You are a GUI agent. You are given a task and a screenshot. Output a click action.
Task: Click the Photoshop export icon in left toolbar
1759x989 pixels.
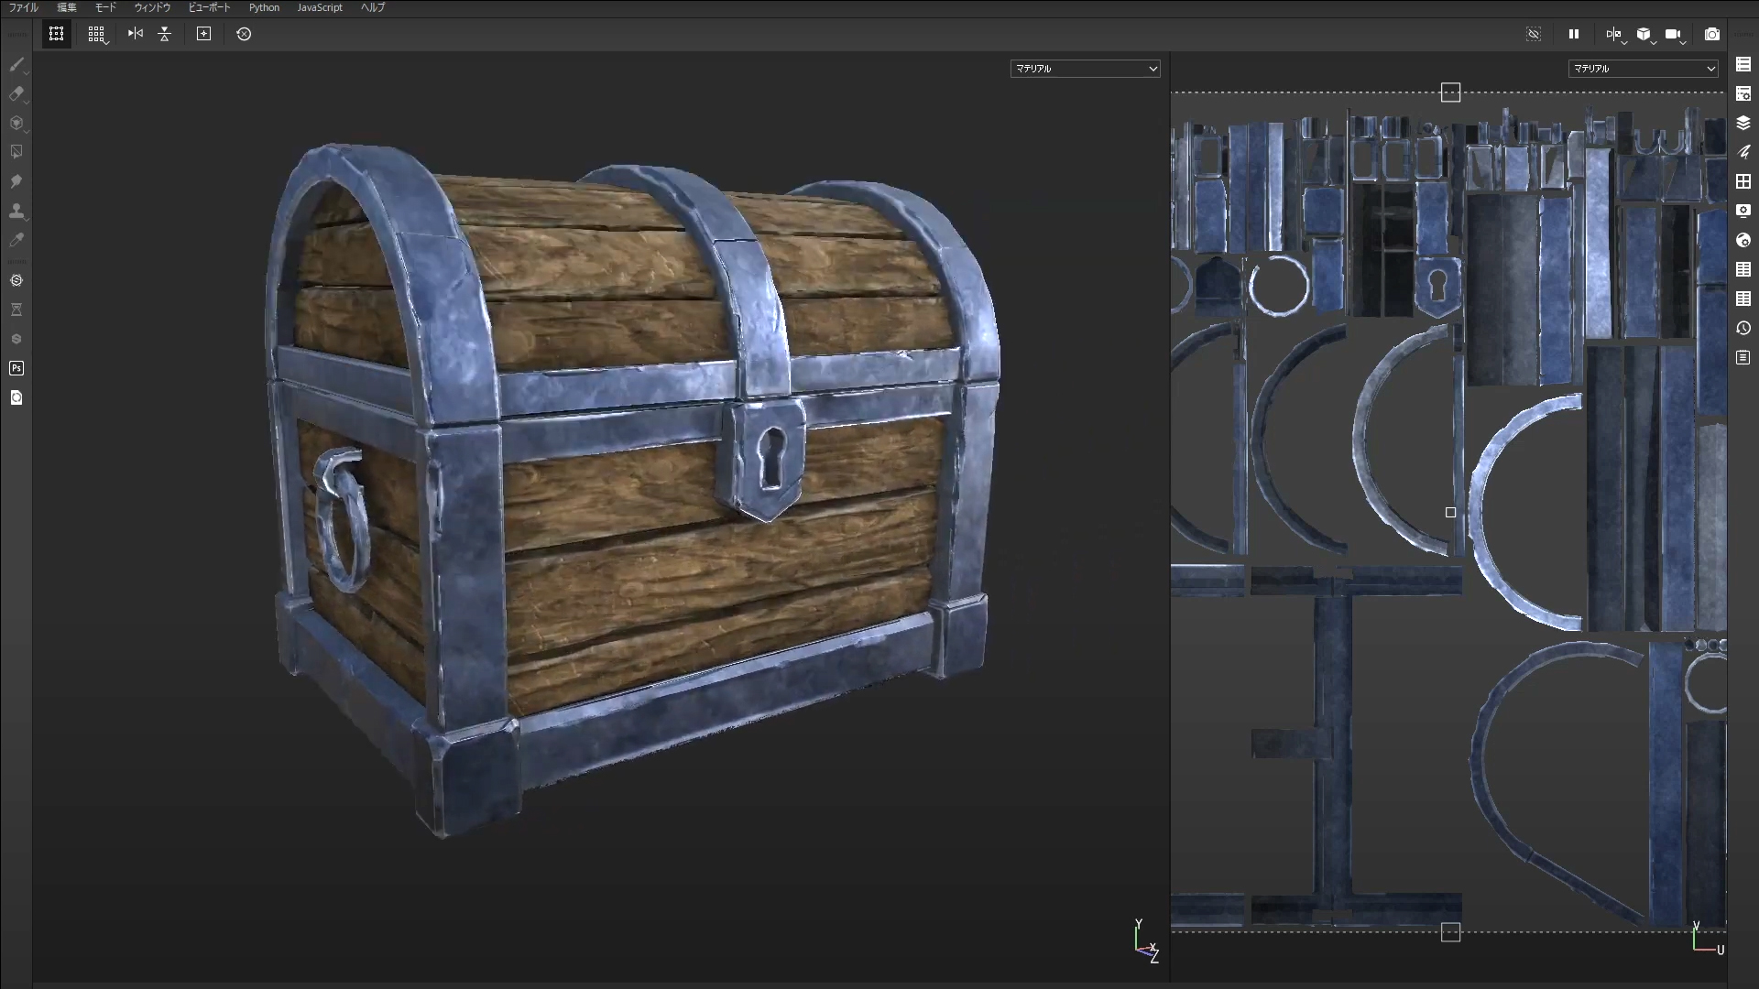tap(16, 368)
